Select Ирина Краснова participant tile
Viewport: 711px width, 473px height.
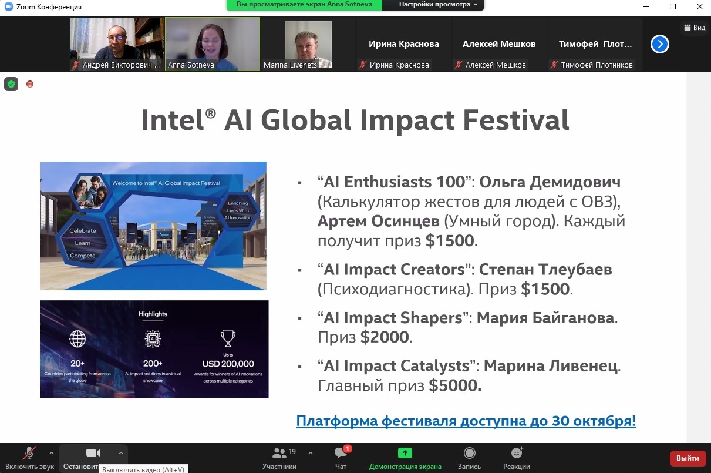[404, 44]
